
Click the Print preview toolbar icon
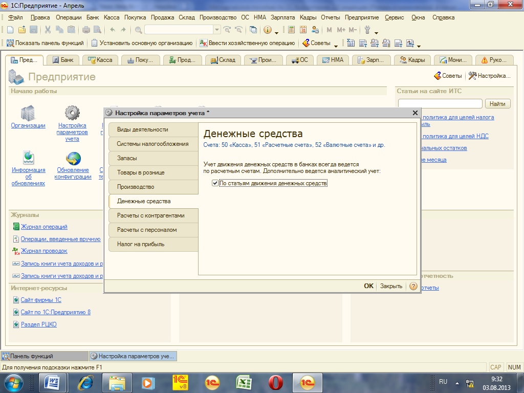point(97,30)
